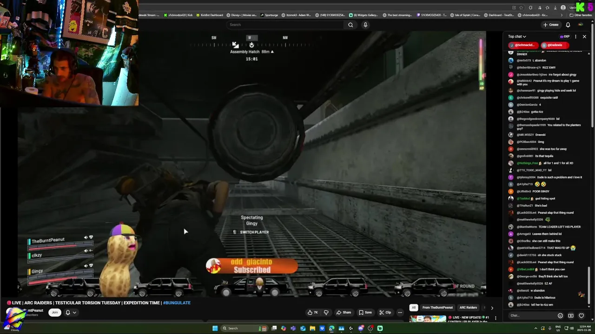595x334 pixels.
Task: Open browser downloads icon
Action: 555,8
